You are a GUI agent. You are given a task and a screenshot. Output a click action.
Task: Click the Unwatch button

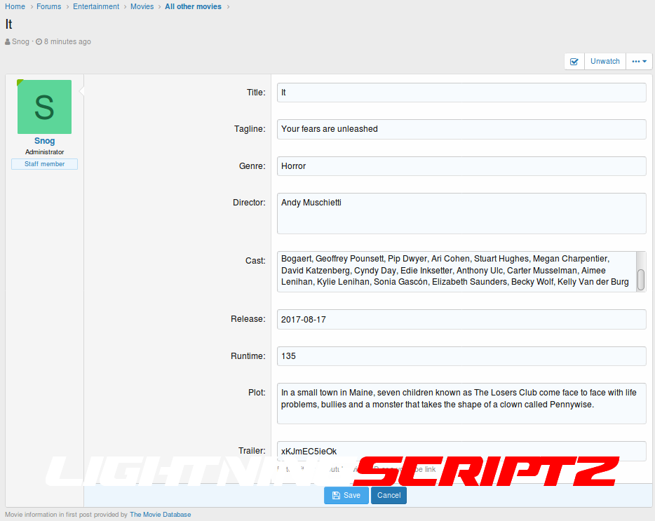click(x=605, y=62)
